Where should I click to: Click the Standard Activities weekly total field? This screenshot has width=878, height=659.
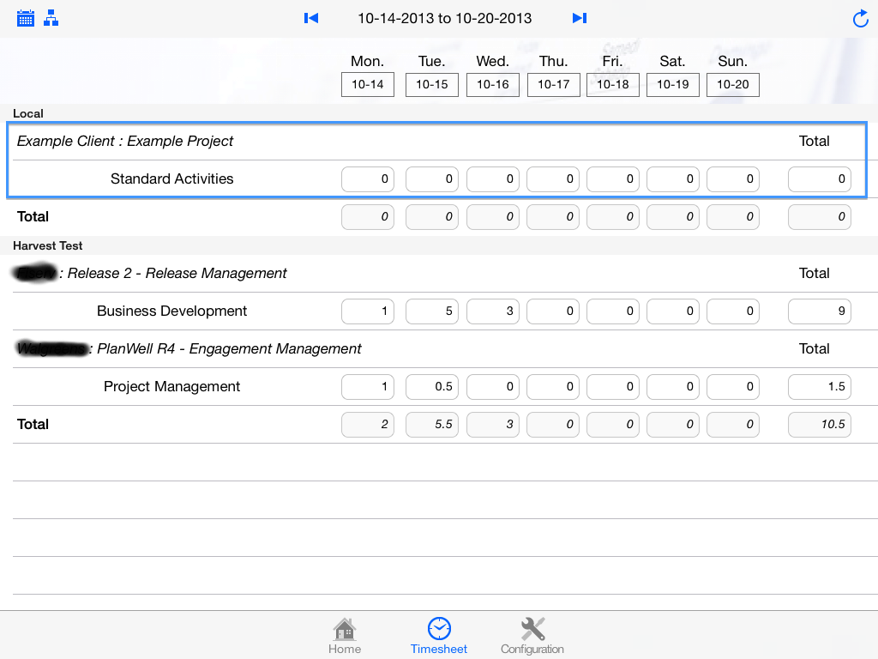tap(820, 179)
